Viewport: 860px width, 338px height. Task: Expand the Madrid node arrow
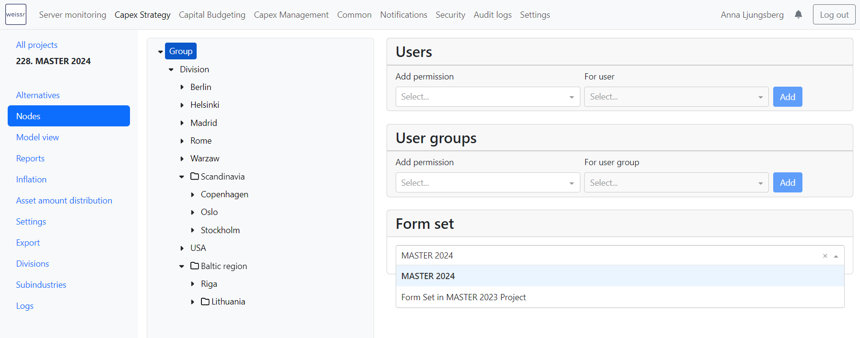coord(182,123)
